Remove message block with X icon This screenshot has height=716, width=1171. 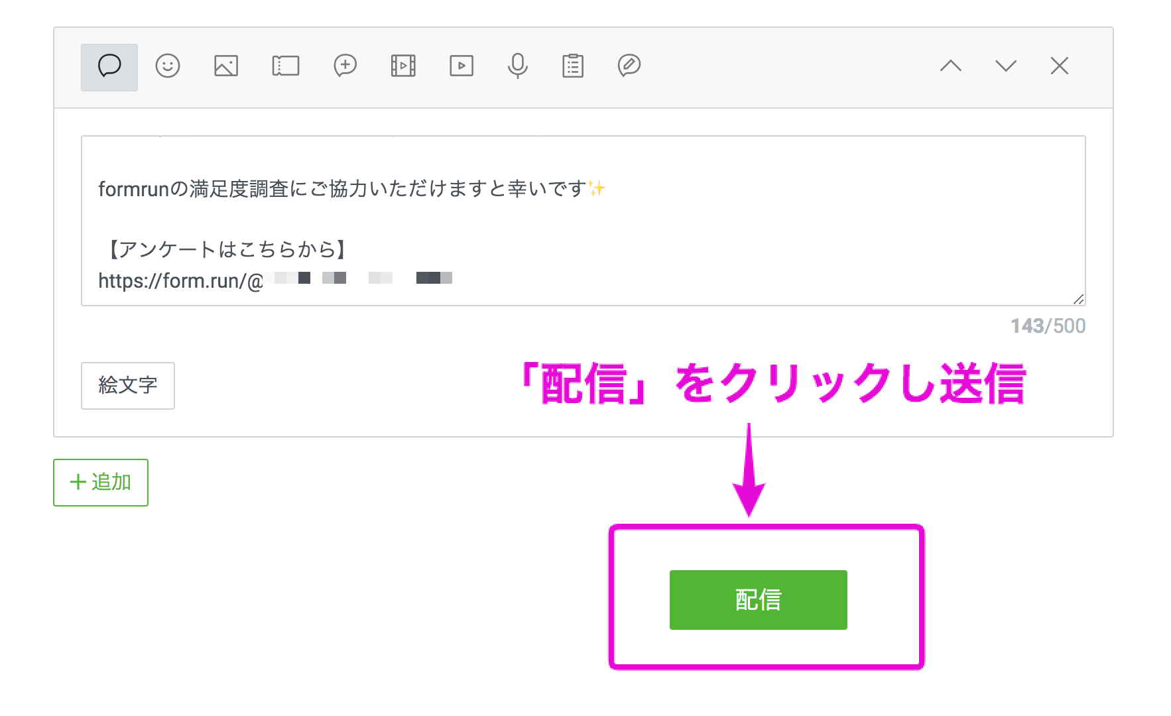pos(1060,66)
